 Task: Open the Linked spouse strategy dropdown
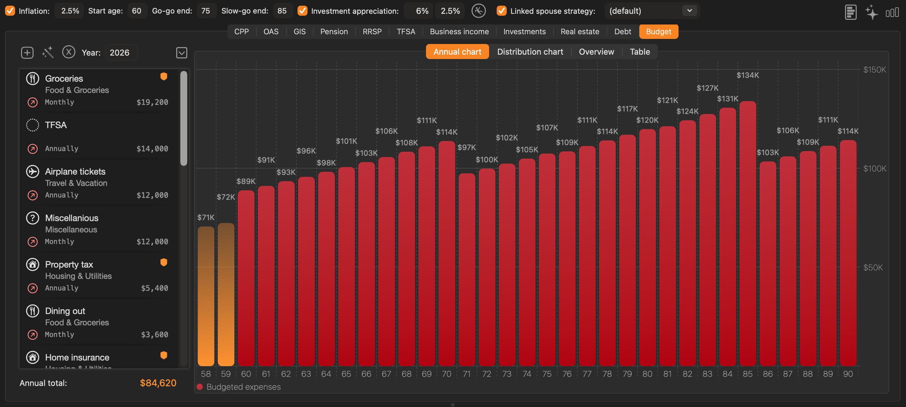[652, 11]
